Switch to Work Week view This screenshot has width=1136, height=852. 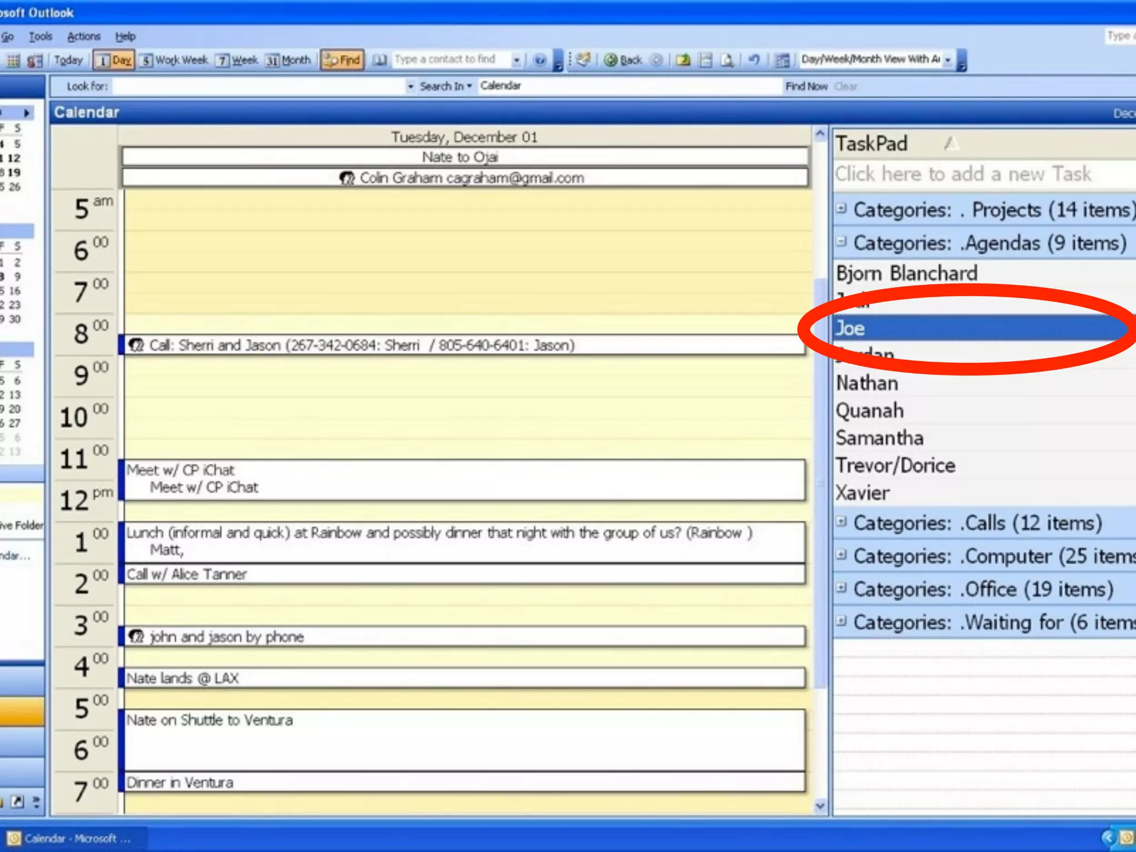[174, 60]
